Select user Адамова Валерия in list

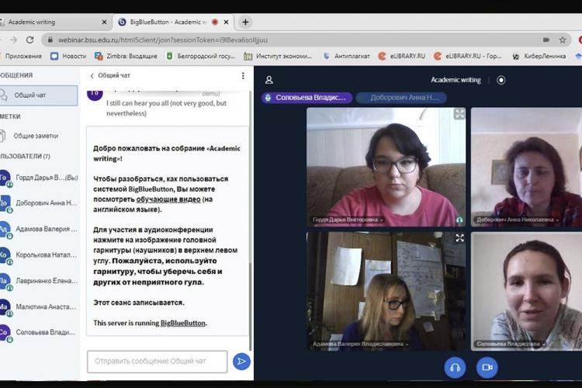coord(39,229)
